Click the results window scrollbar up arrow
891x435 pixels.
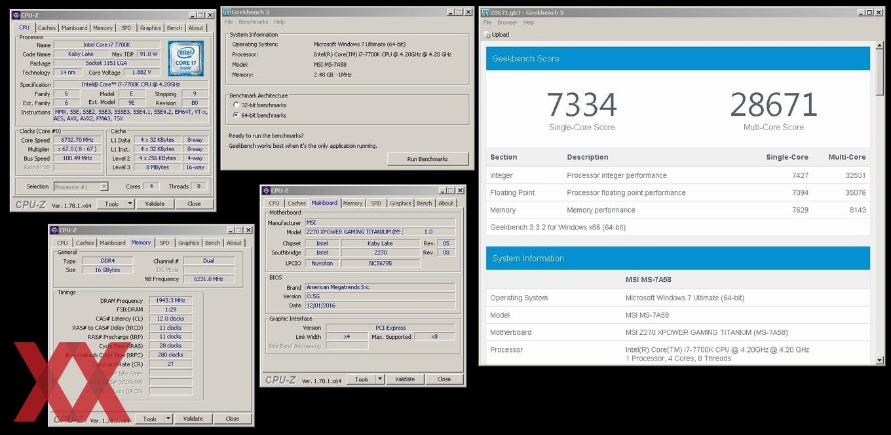(879, 46)
